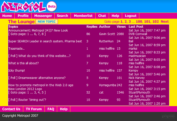Open What is this all about? topic
Screen dimensions: 177x121
tap(24, 63)
